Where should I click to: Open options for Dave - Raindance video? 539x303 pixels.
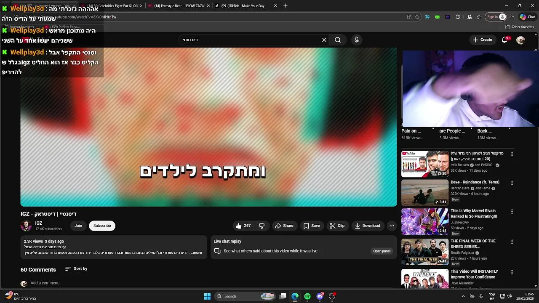512,183
